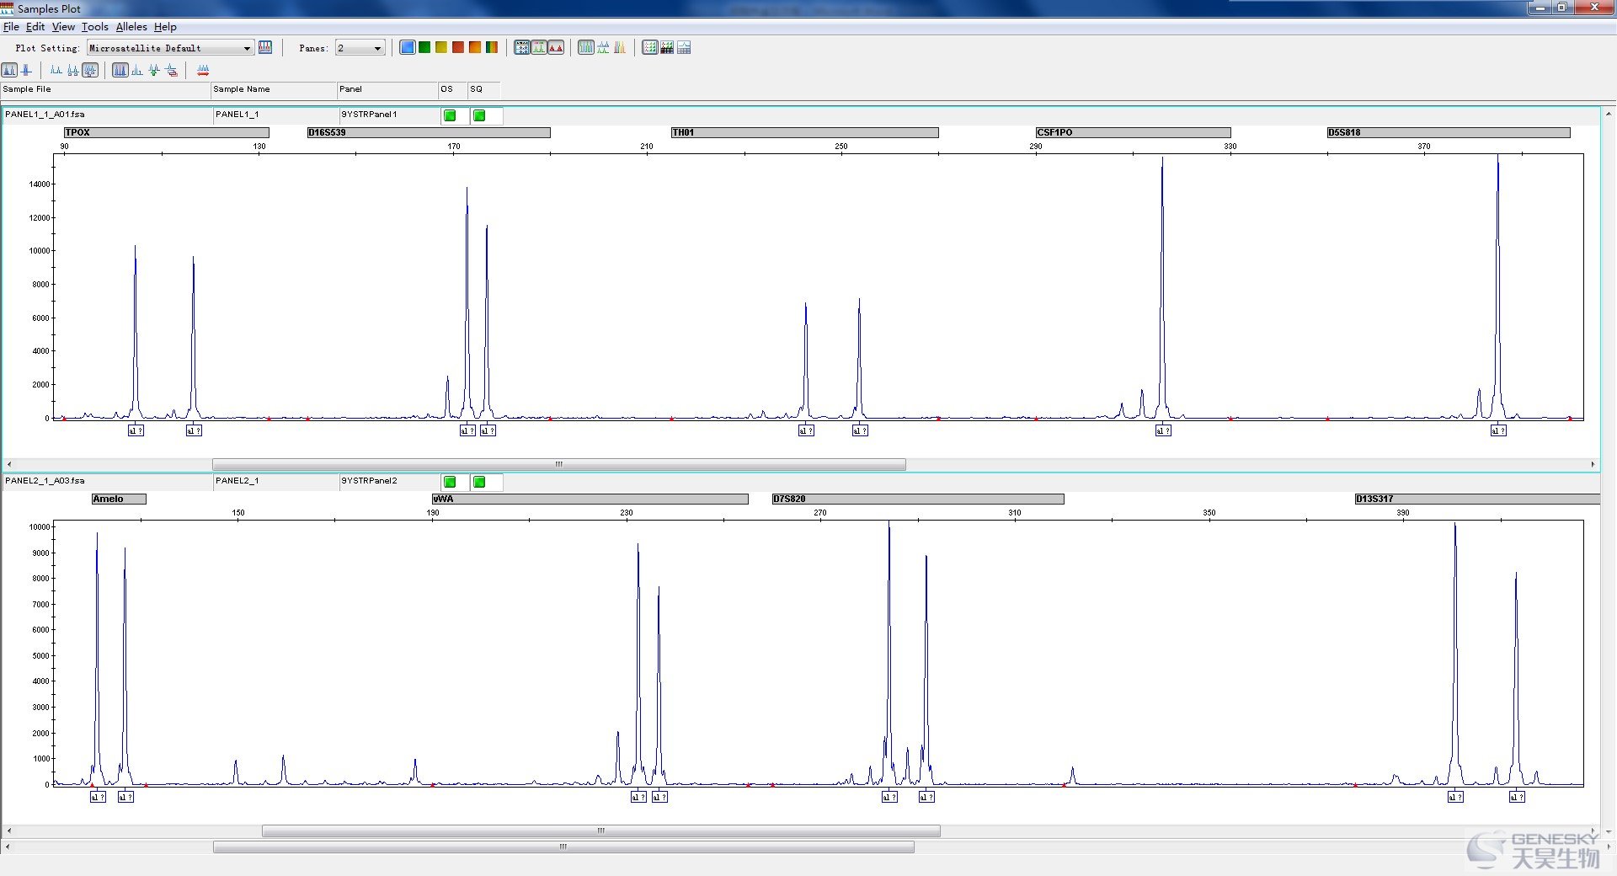Open the Plot Settings editor icon
Image resolution: width=1617 pixels, height=876 pixels.
point(265,48)
